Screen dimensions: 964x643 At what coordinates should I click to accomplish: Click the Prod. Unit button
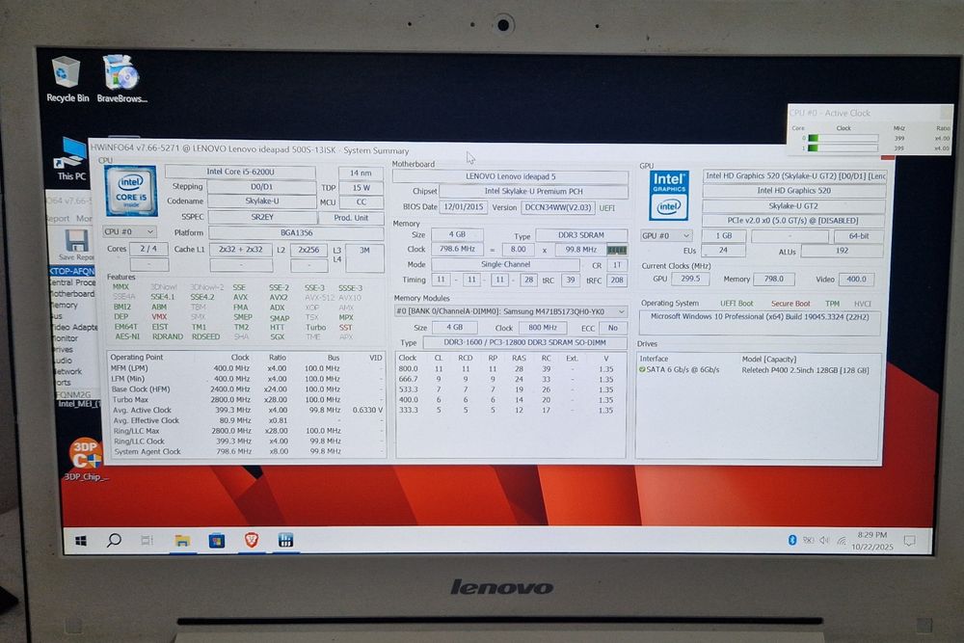pos(351,218)
